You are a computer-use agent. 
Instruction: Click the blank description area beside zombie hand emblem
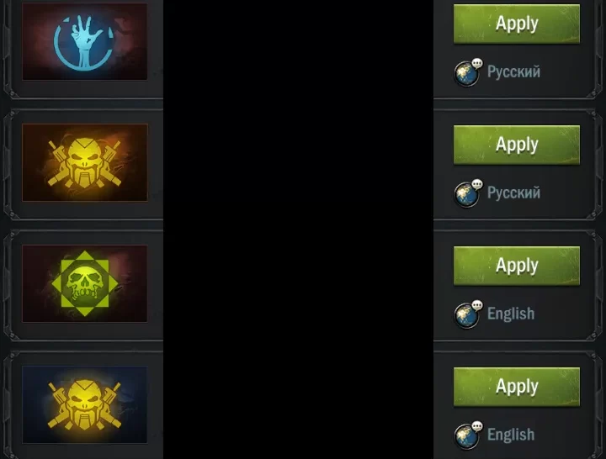pos(298,48)
